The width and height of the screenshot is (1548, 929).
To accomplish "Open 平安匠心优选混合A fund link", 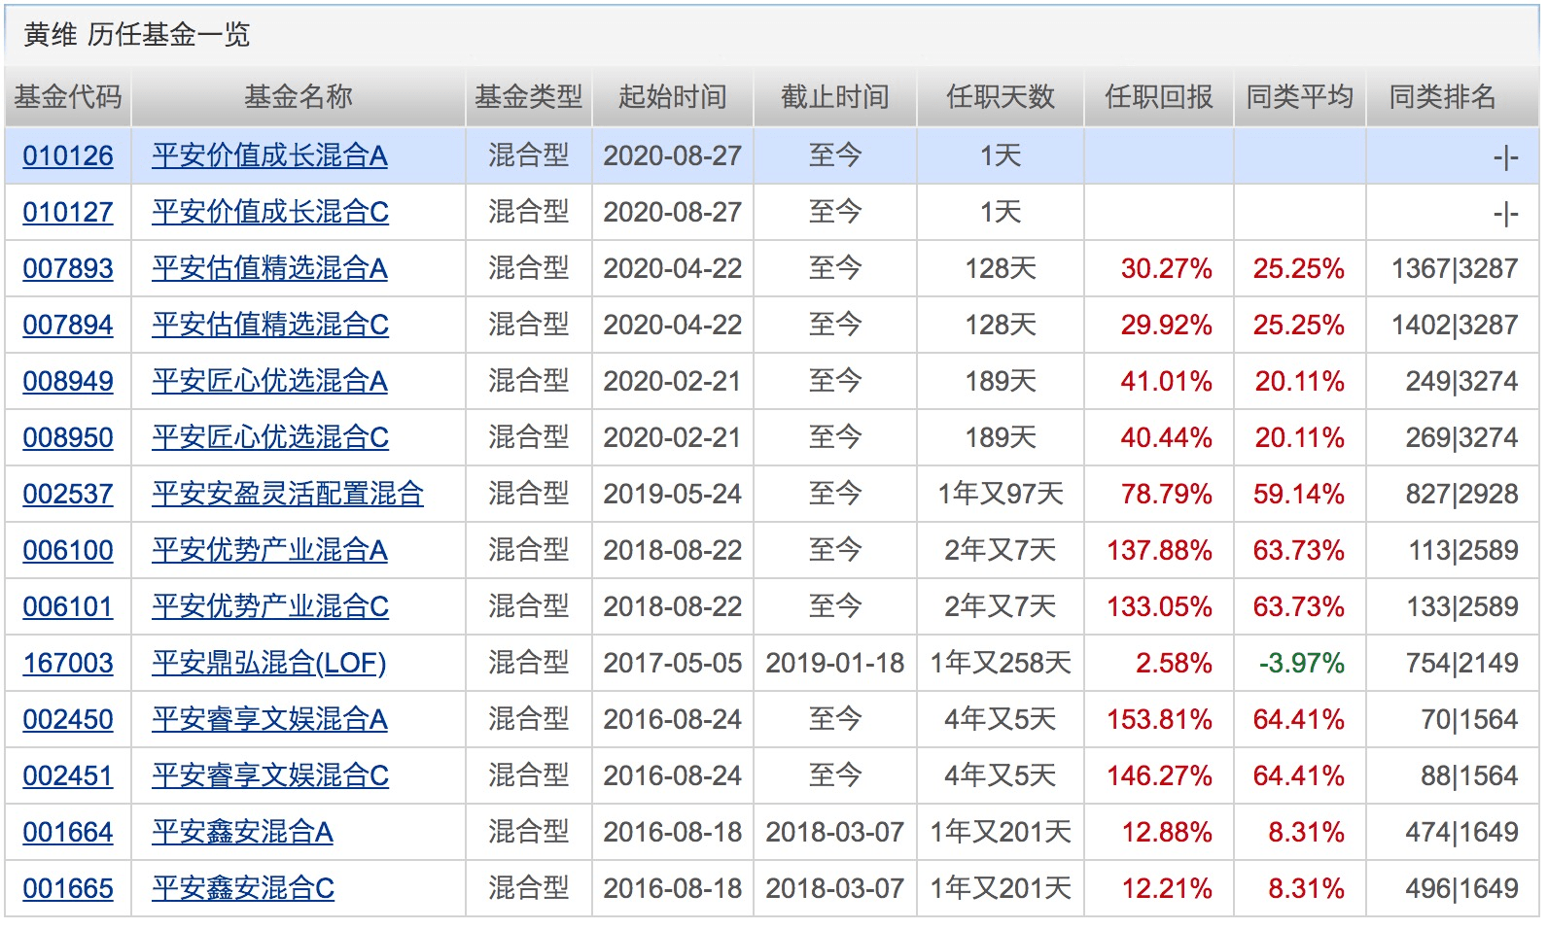I will pos(269,381).
